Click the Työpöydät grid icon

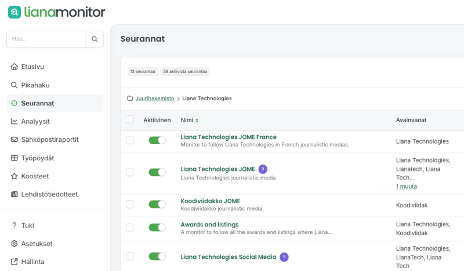[x=14, y=158]
